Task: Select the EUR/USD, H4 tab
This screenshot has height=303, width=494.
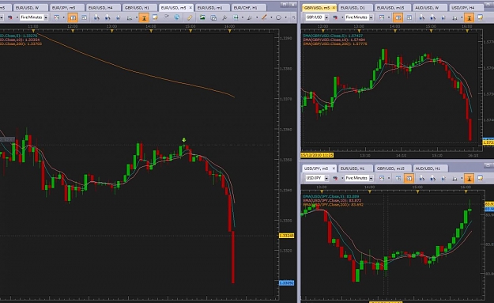Action: point(103,8)
